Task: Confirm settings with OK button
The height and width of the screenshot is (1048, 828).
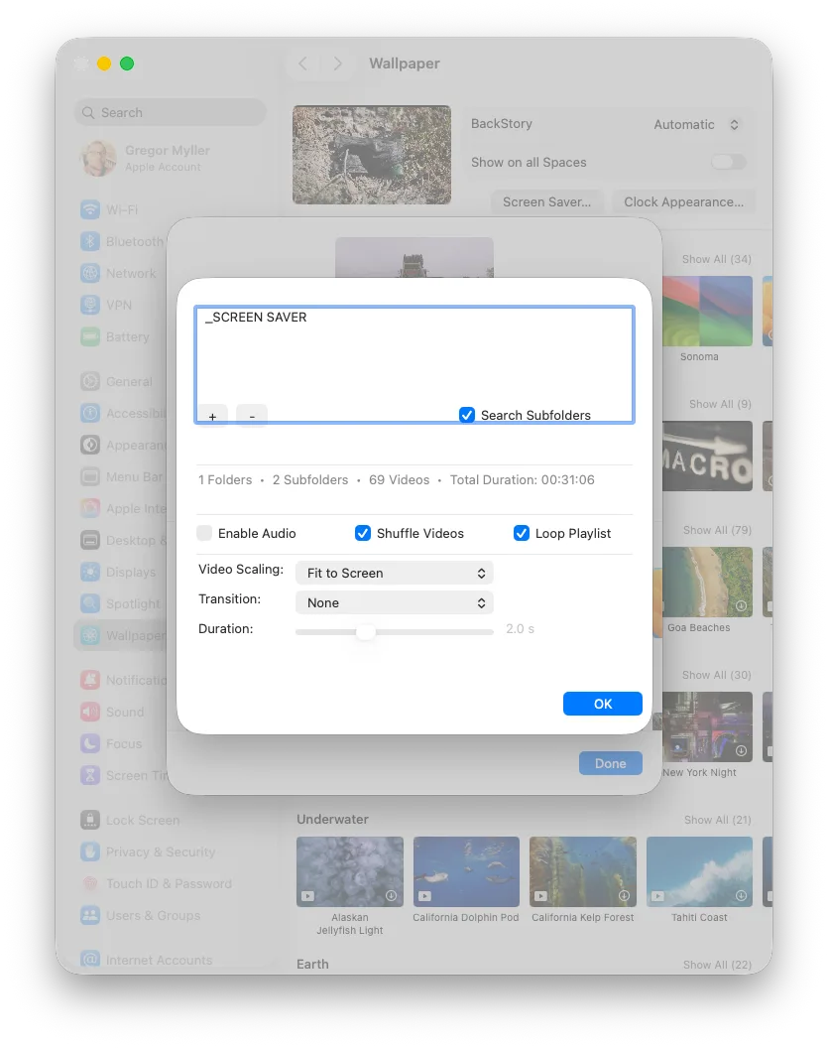Action: tap(602, 704)
